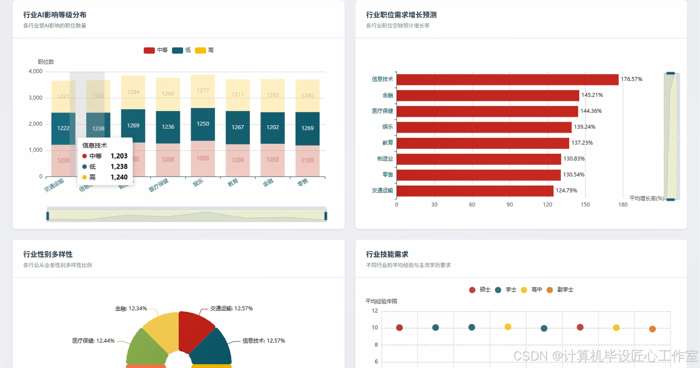Click the 医疗保健: 12.44% pie label
The height and width of the screenshot is (368, 700).
pos(94,341)
